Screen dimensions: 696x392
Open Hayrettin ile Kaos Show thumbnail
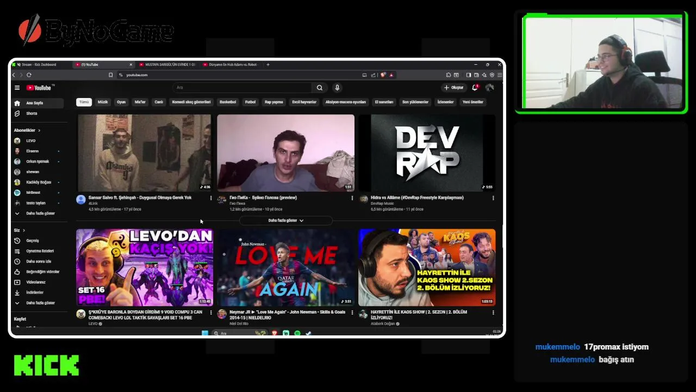[427, 267]
